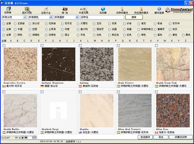The image size is (194, 144).
Task: Click the 发送邮件 send email button
Action: point(145,137)
